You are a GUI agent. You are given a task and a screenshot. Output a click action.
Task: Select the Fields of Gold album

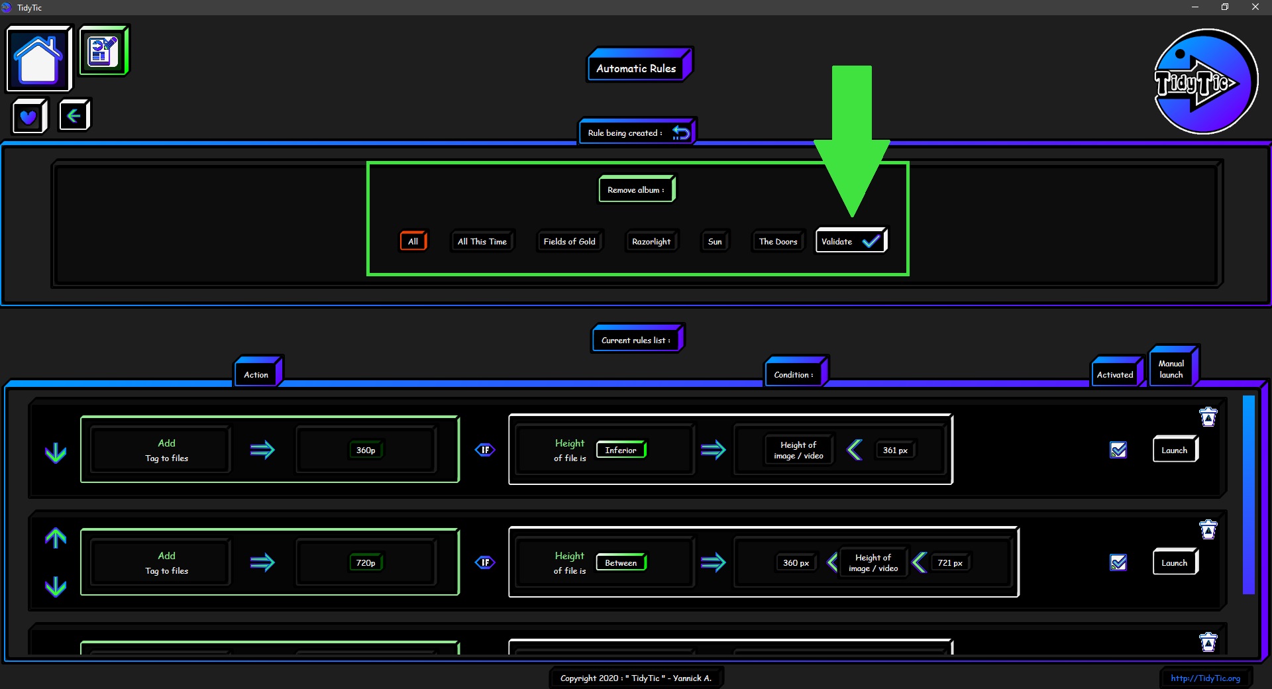[x=570, y=241]
